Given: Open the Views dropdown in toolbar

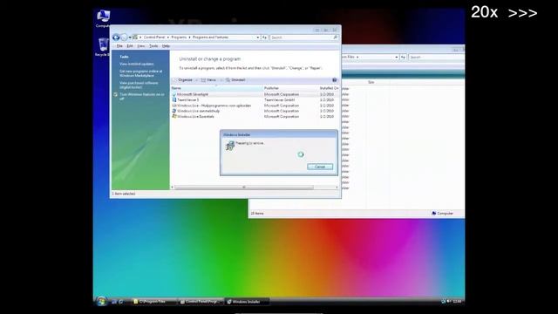Looking at the screenshot, I should click(x=210, y=80).
